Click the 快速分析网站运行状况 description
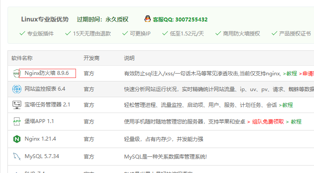The image size is (314, 173). 219,89
